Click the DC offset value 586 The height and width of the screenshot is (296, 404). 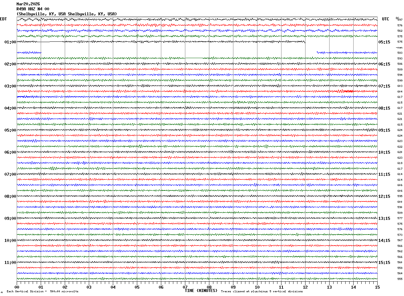[400, 64]
